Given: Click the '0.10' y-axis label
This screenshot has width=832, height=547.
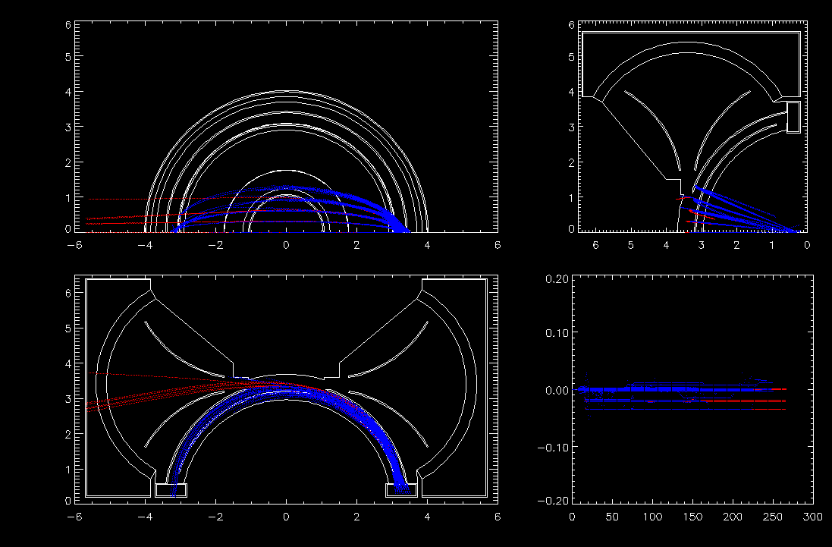Looking at the screenshot, I should [557, 332].
